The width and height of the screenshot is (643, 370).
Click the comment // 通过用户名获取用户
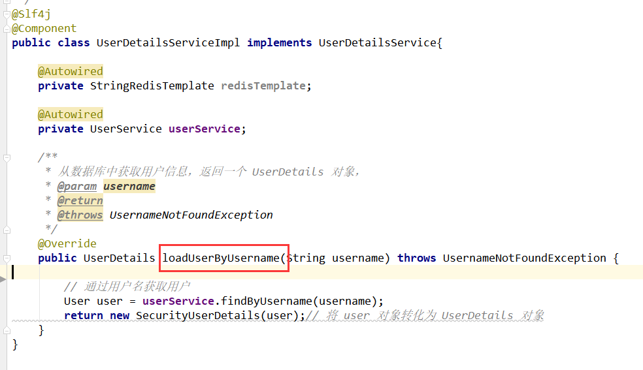pyautogui.click(x=127, y=286)
